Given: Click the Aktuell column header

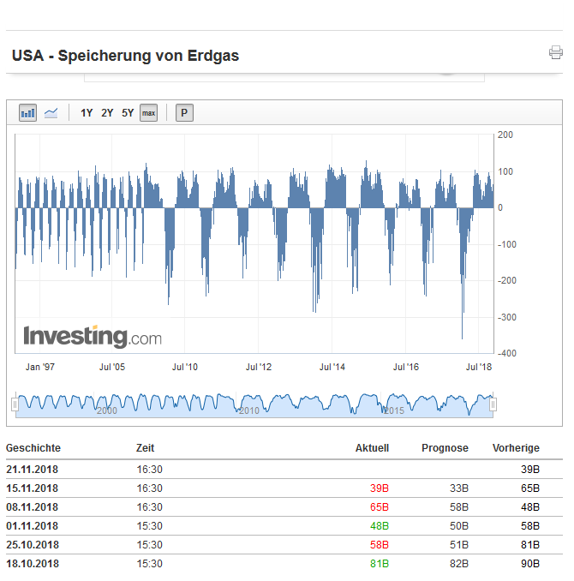Looking at the screenshot, I should 372,447.
